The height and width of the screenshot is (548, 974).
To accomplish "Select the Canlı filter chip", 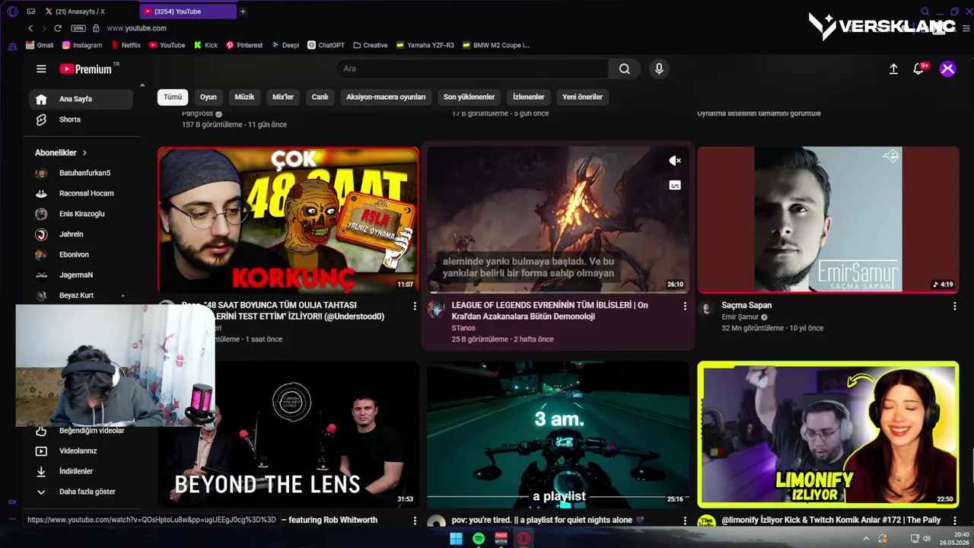I will 320,97.
